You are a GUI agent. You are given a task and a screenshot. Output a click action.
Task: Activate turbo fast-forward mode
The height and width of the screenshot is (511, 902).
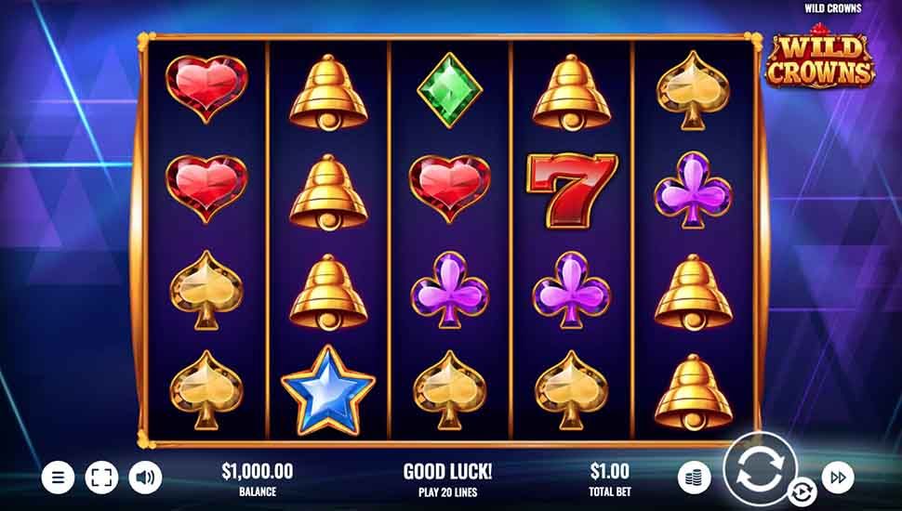838,477
